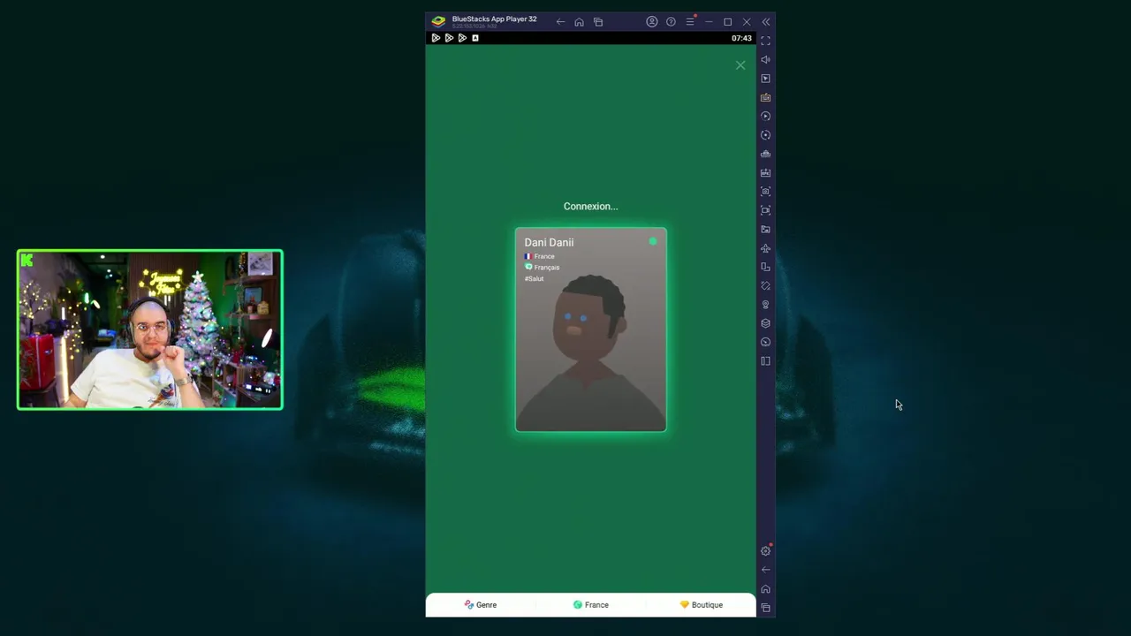This screenshot has width=1131, height=636.
Task: Click the recents icon in the sidebar bottom
Action: (x=766, y=608)
